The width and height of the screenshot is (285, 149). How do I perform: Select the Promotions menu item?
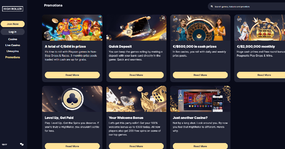pos(12,57)
